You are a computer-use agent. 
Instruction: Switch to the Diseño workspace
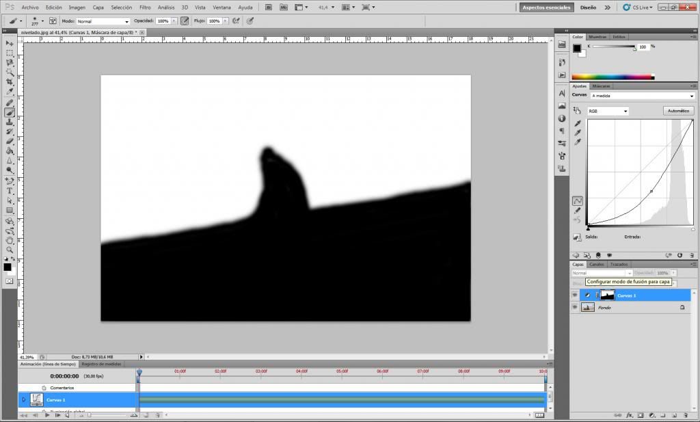(x=588, y=7)
